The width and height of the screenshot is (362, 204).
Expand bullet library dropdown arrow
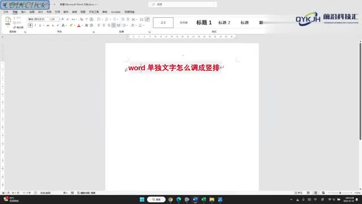tap(102, 19)
